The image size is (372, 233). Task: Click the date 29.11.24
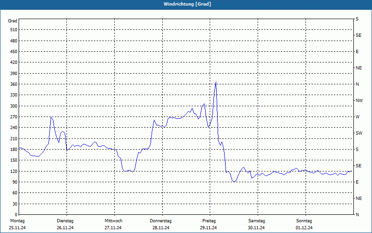point(208,228)
